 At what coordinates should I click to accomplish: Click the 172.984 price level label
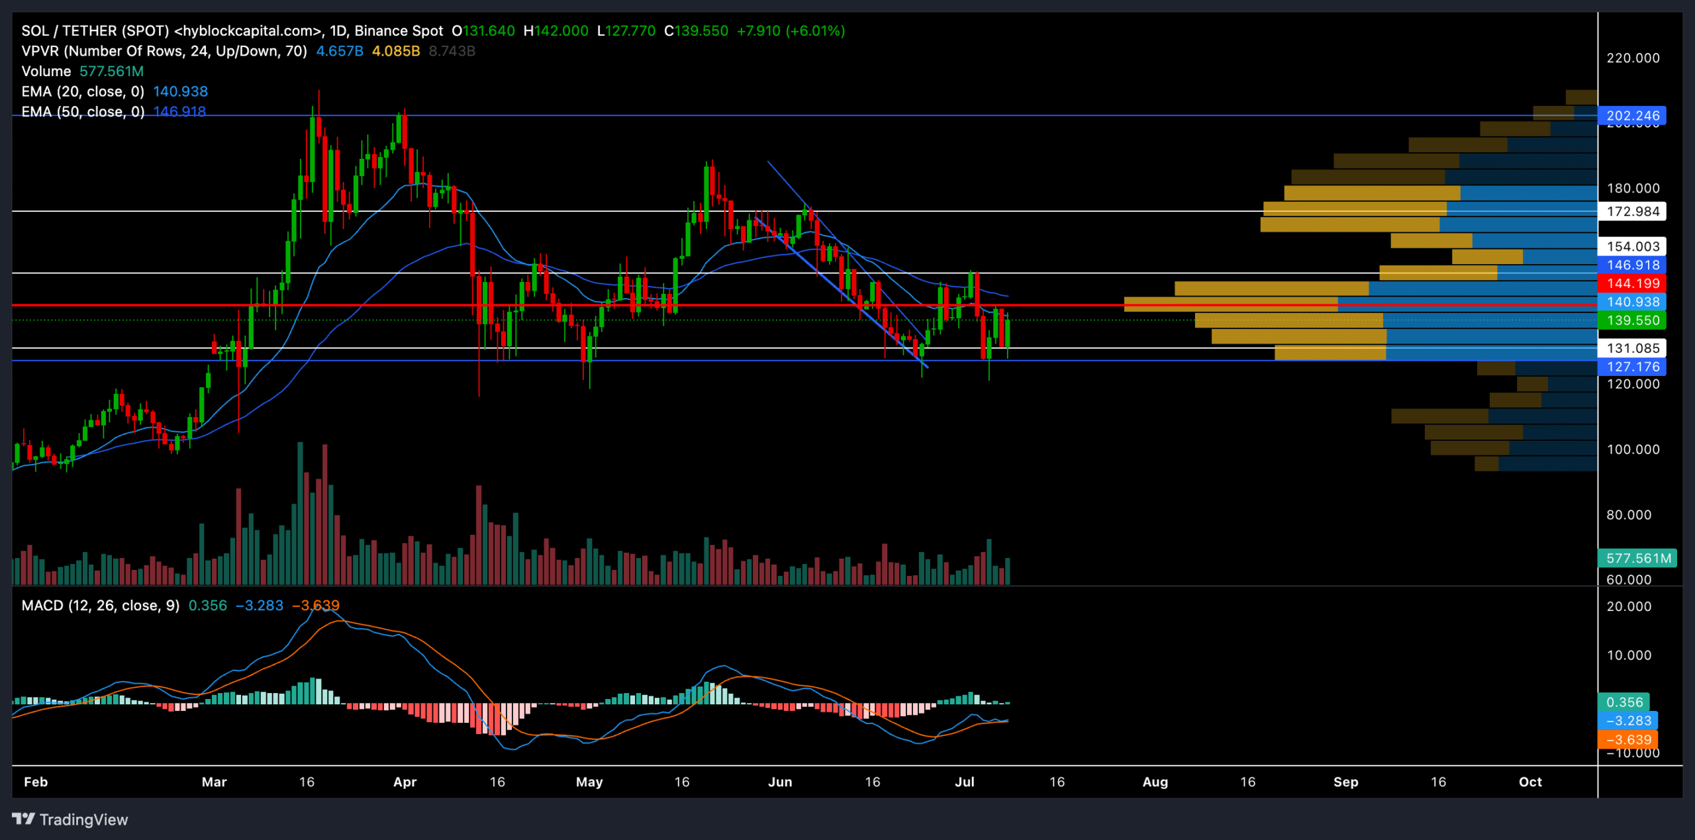tap(1632, 212)
